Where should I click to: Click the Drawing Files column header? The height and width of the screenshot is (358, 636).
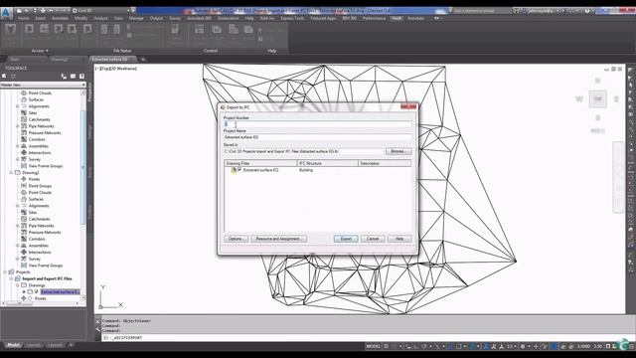point(260,163)
